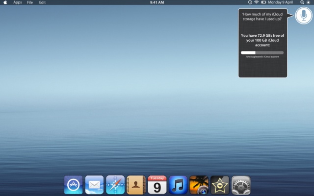Image resolution: width=314 pixels, height=196 pixels.
Task: Open Calendar showing Tuesday 9
Action: [157, 185]
